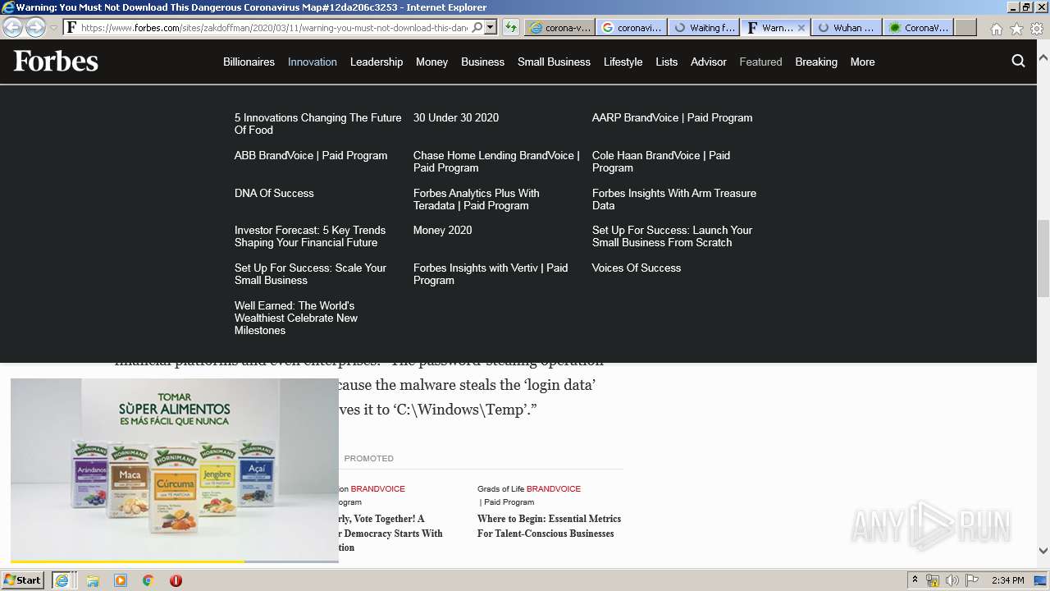Open the Breaking menu
The image size is (1050, 591).
click(816, 62)
